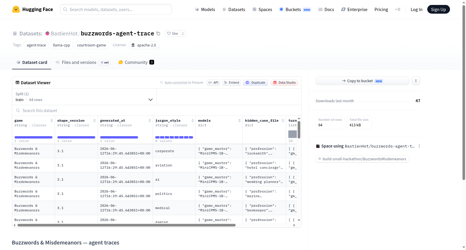The height and width of the screenshot is (250, 466).
Task: Select the 'ai' jargon_style cell
Action: 174,179
